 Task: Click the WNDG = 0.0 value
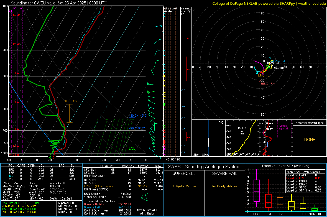58,183
